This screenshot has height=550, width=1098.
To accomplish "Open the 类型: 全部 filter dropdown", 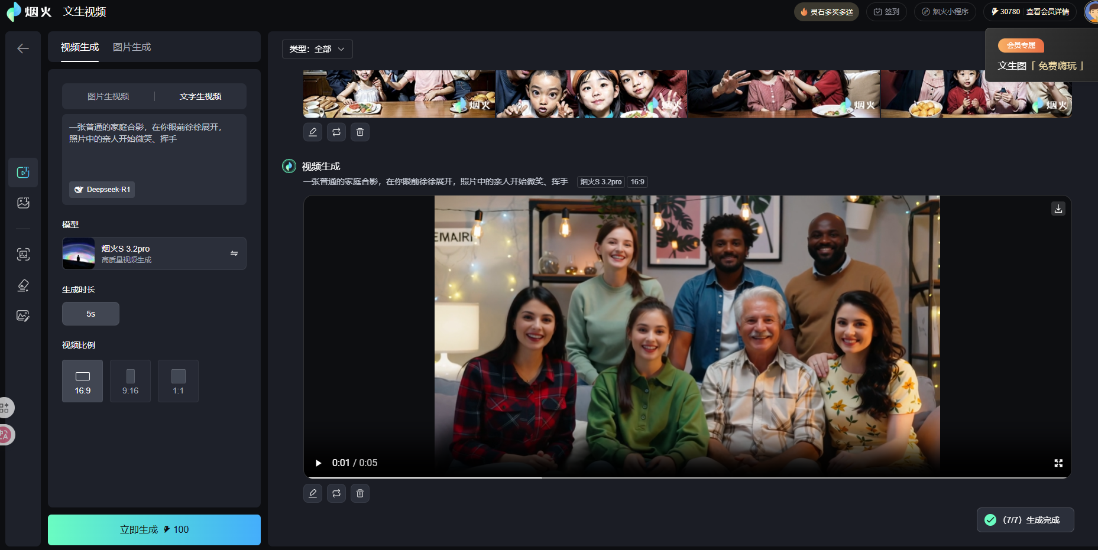I will pyautogui.click(x=317, y=49).
